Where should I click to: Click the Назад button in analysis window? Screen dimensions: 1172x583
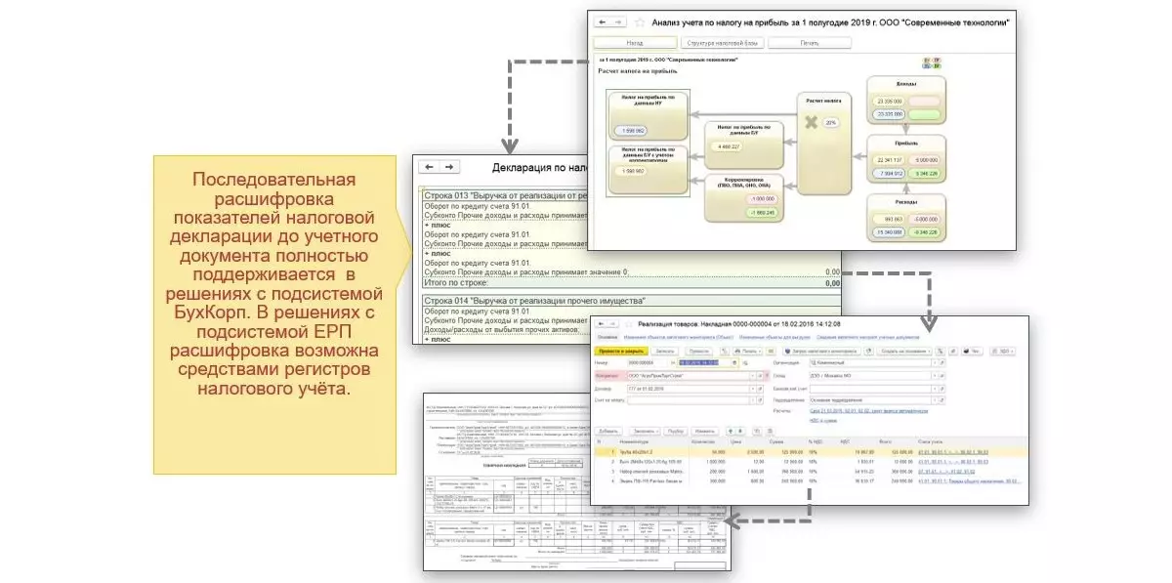[x=634, y=43]
